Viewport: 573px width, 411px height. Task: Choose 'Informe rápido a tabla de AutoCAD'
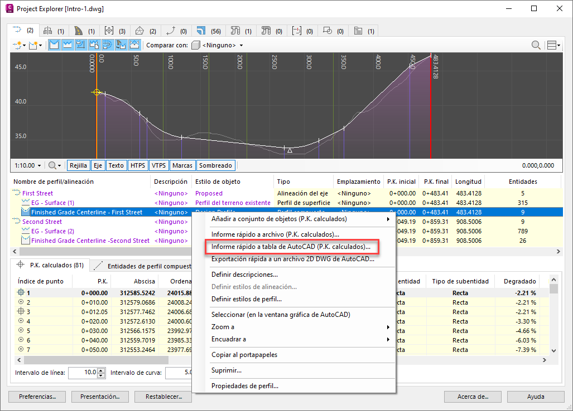click(x=291, y=247)
